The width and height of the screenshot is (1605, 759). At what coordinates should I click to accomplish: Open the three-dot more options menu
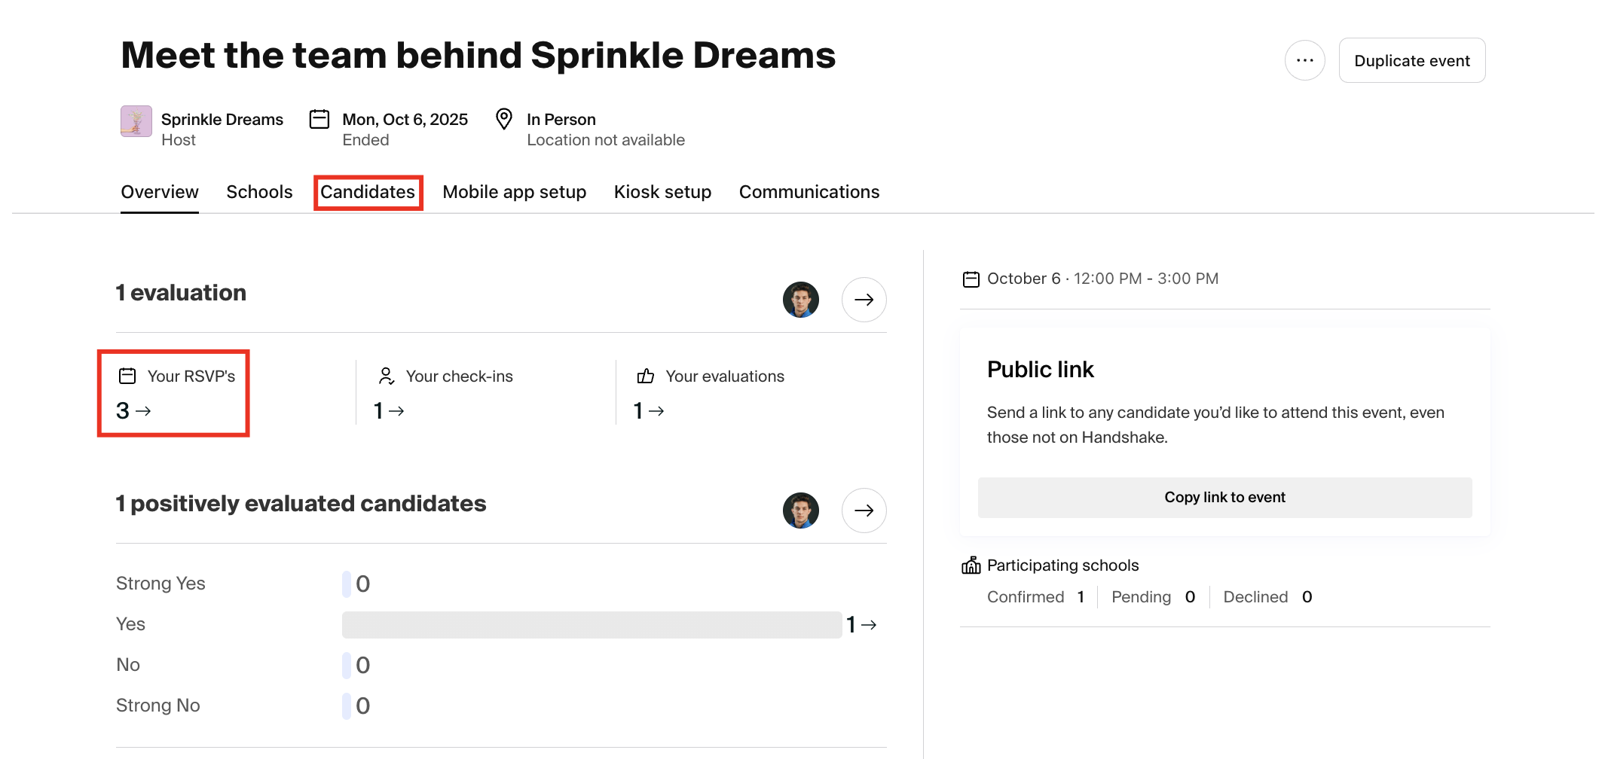(x=1304, y=60)
